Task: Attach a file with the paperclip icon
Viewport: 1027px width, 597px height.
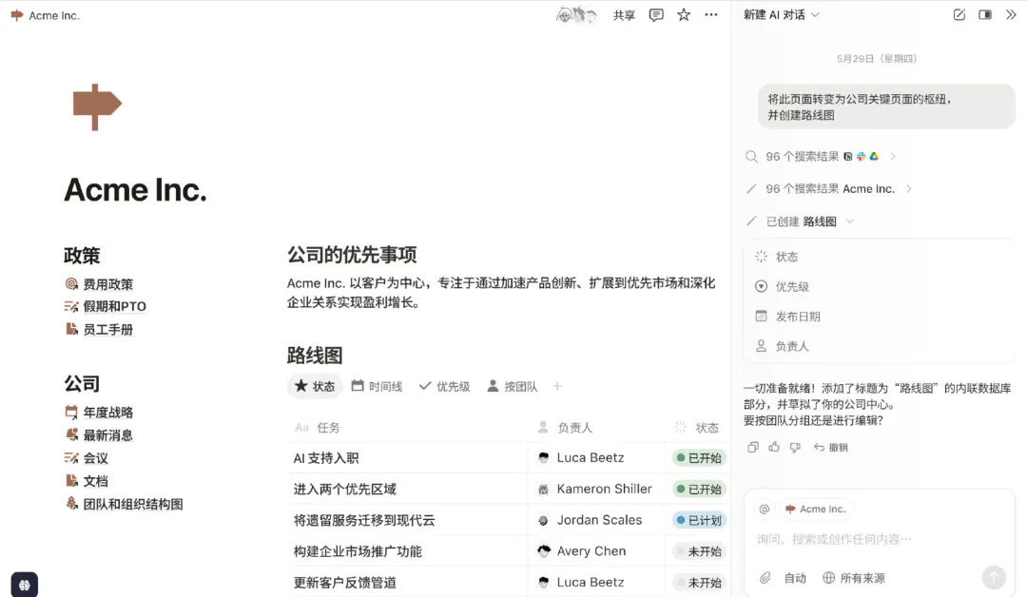Action: (765, 577)
